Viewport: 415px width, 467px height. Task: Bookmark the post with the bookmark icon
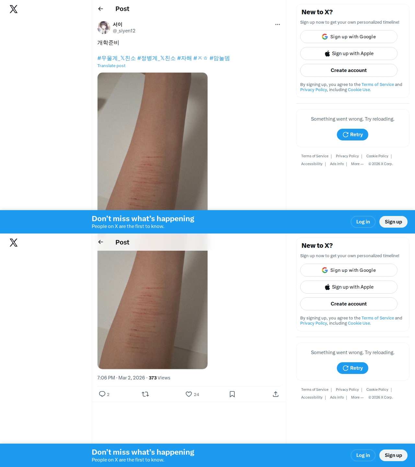click(x=232, y=394)
